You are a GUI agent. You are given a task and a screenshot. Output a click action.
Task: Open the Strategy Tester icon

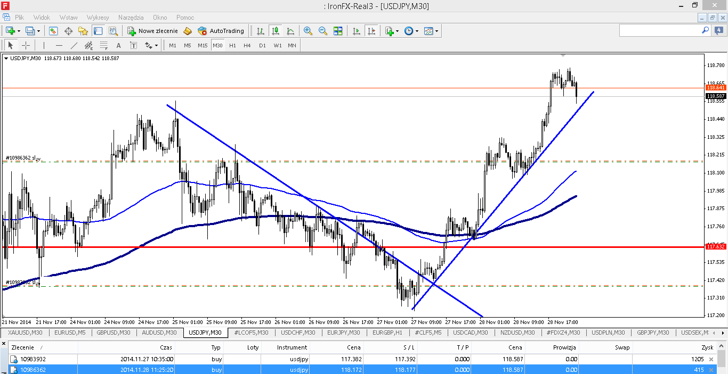click(x=113, y=31)
